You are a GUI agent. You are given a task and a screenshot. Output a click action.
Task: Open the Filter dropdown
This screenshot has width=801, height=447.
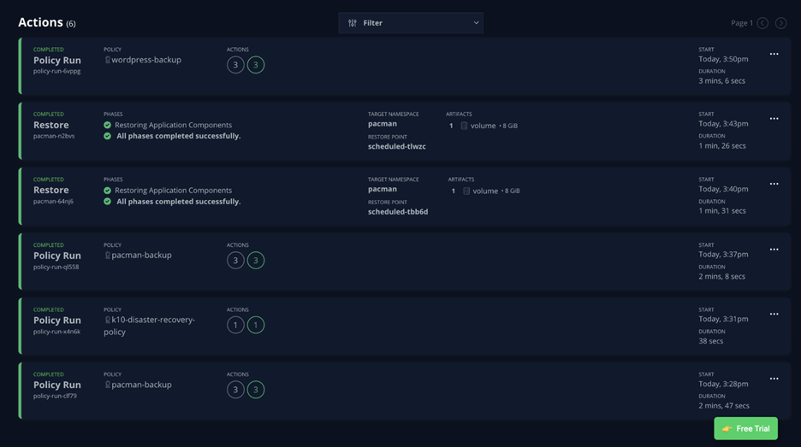point(411,23)
